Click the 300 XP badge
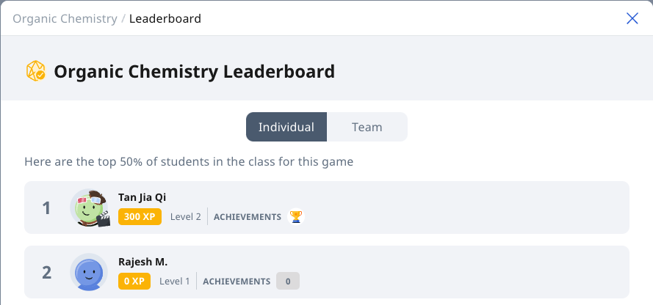653x305 pixels. point(140,217)
